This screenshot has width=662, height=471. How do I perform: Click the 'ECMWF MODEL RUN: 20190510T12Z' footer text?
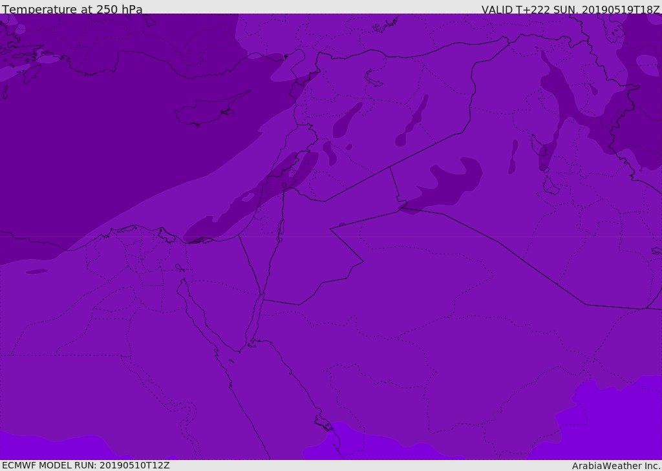[86, 465]
